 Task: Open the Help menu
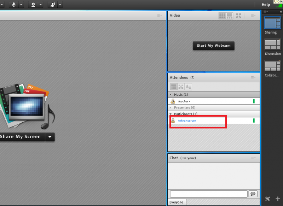point(266,5)
